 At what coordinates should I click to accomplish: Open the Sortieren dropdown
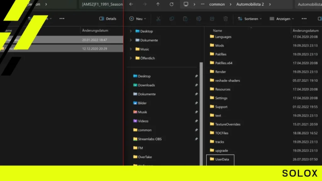pos(250,19)
